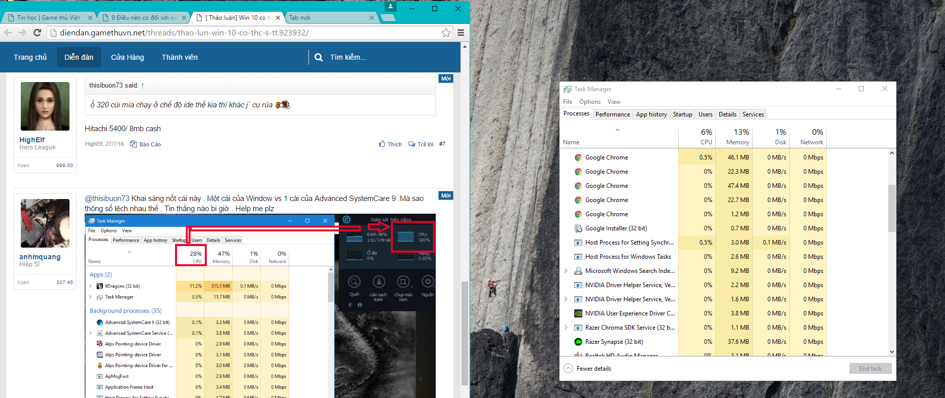Close the '9 Điều nên có đối với' tab
Image resolution: width=945 pixels, height=398 pixels.
pos(184,18)
